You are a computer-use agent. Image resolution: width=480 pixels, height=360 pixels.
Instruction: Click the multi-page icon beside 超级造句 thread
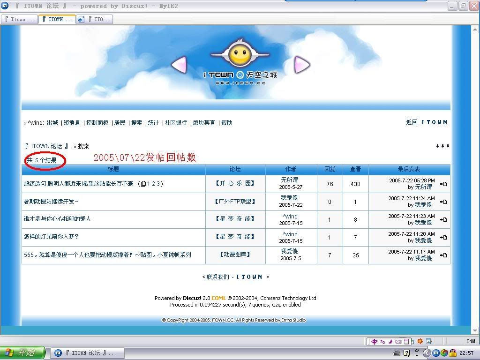143,184
